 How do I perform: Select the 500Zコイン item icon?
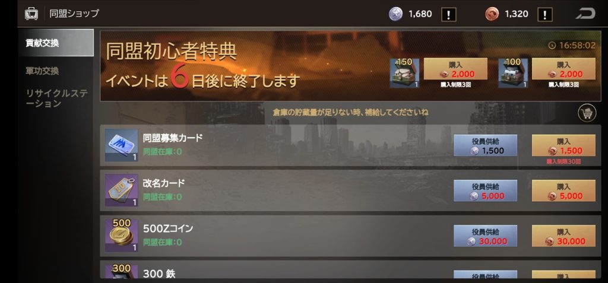[121, 236]
